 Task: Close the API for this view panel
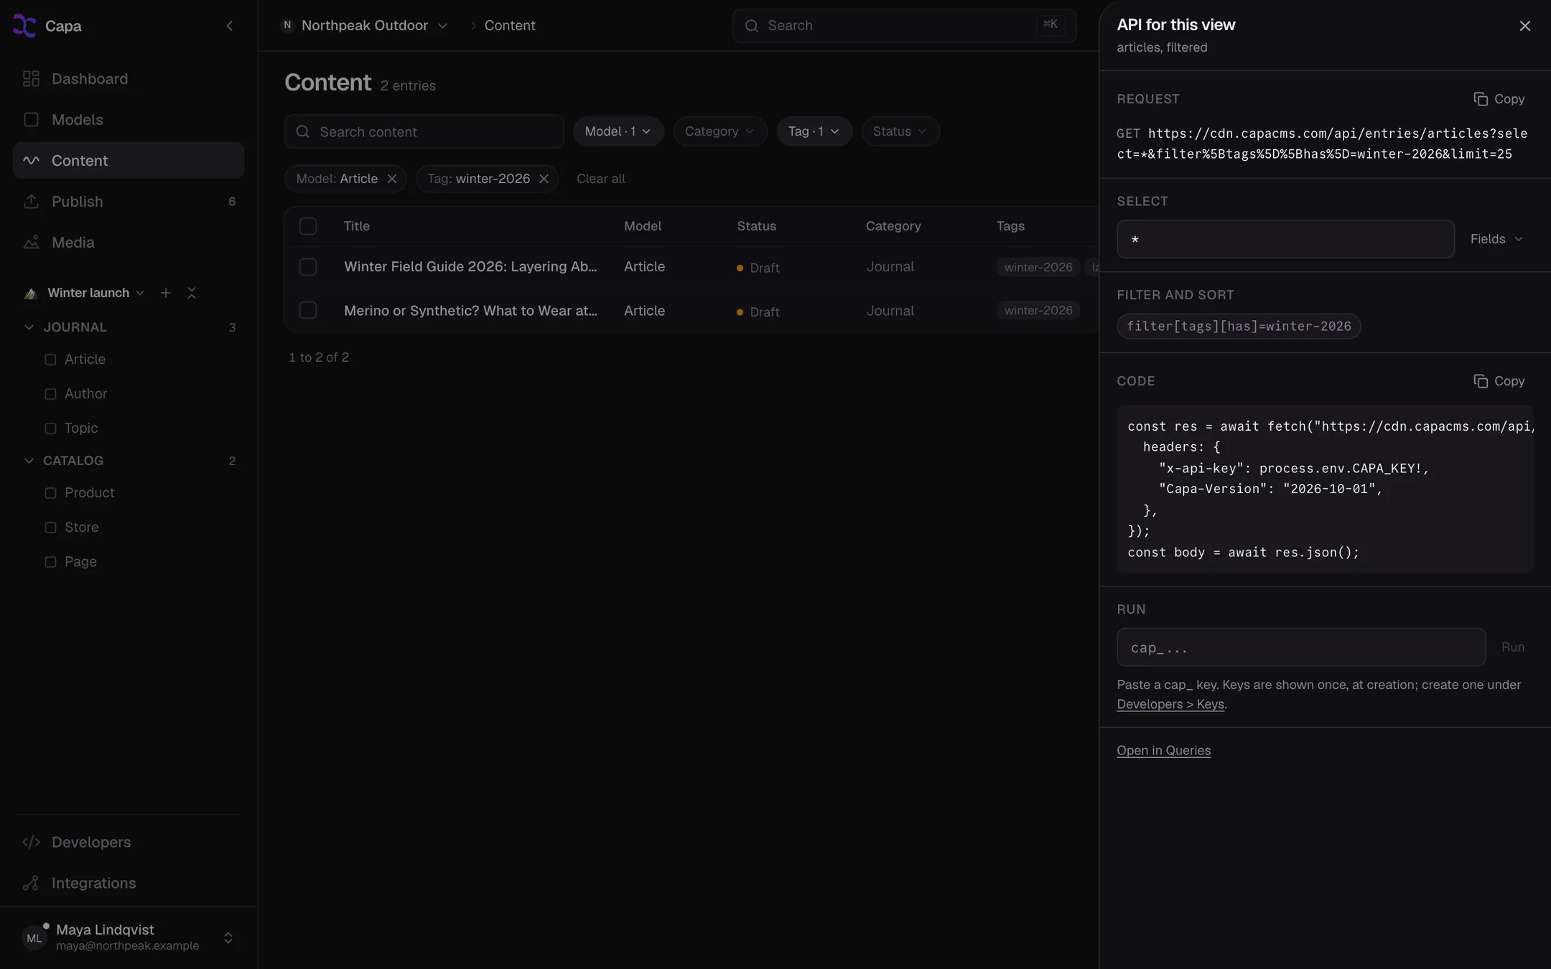click(x=1525, y=26)
